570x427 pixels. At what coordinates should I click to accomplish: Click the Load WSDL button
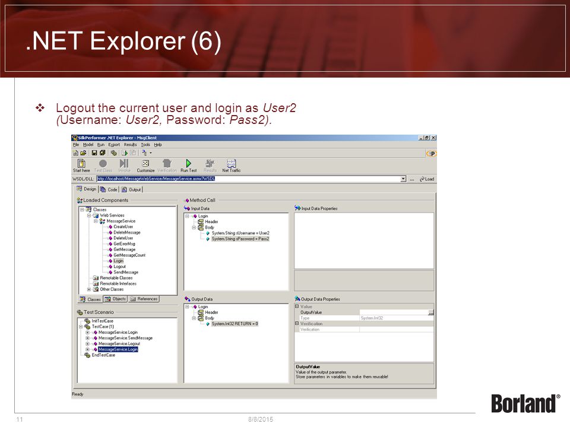tap(427, 179)
